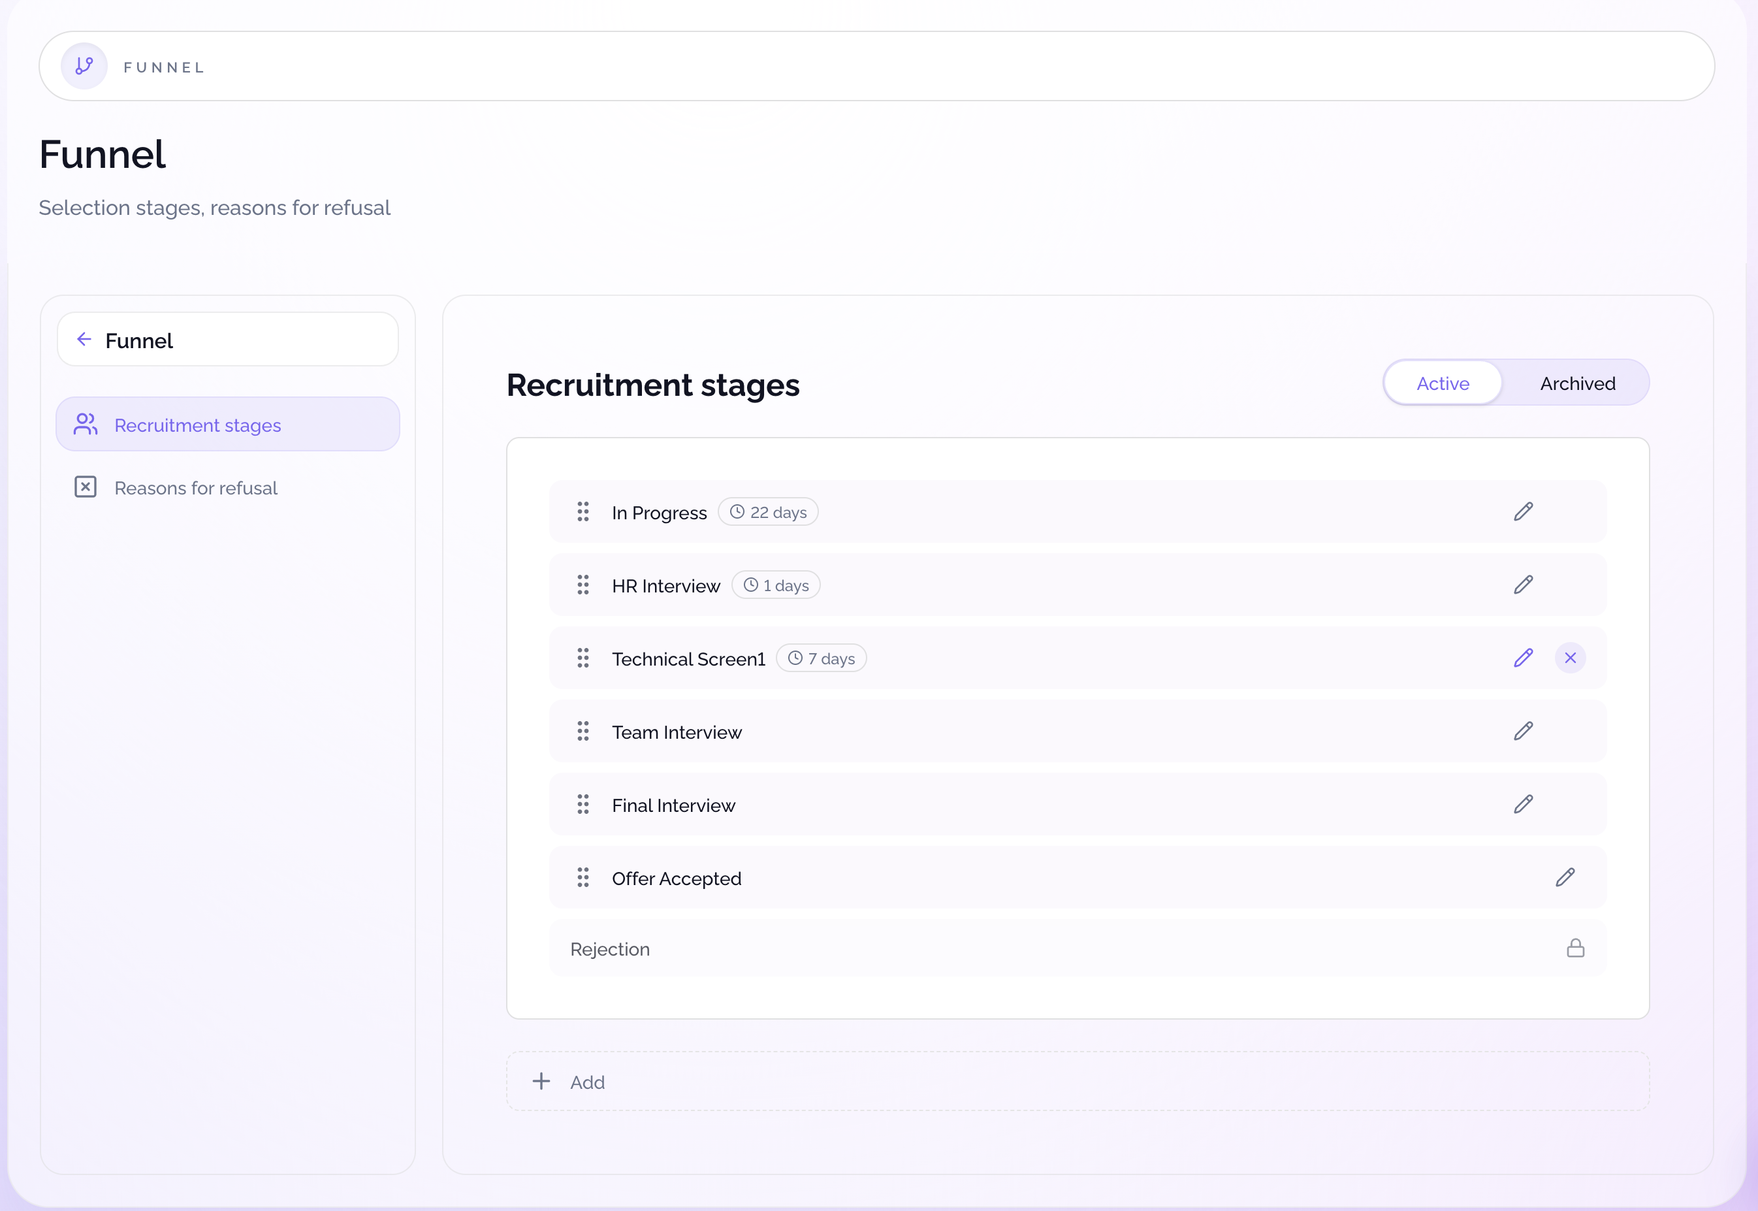Image resolution: width=1758 pixels, height=1211 pixels.
Task: Click drag handle for Team Interview
Action: [583, 732]
